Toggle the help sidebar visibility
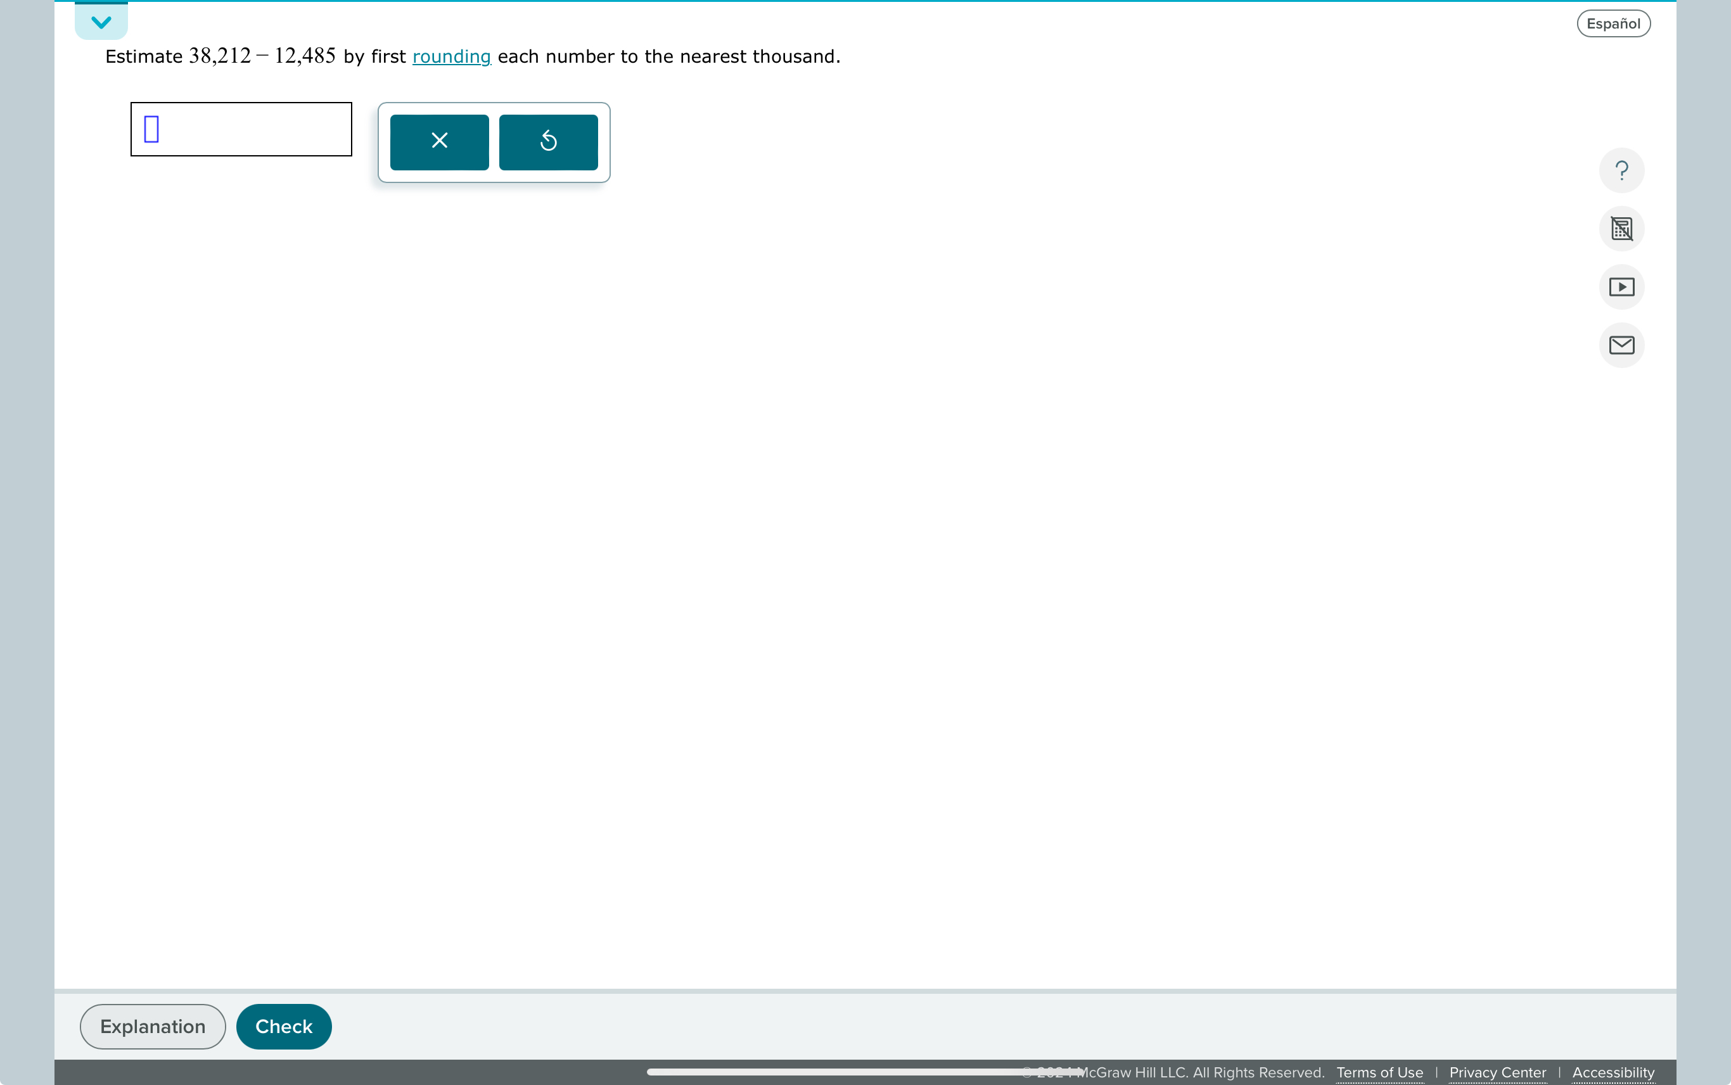 (x=1621, y=170)
